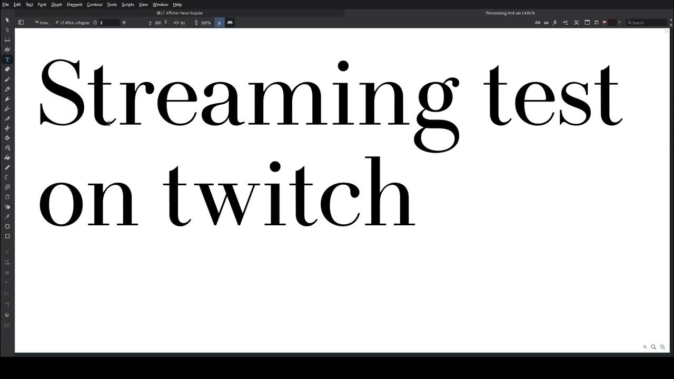The height and width of the screenshot is (379, 674).
Task: Toggle the glasses icon next to 'S'
Action: pyautogui.click(x=230, y=23)
